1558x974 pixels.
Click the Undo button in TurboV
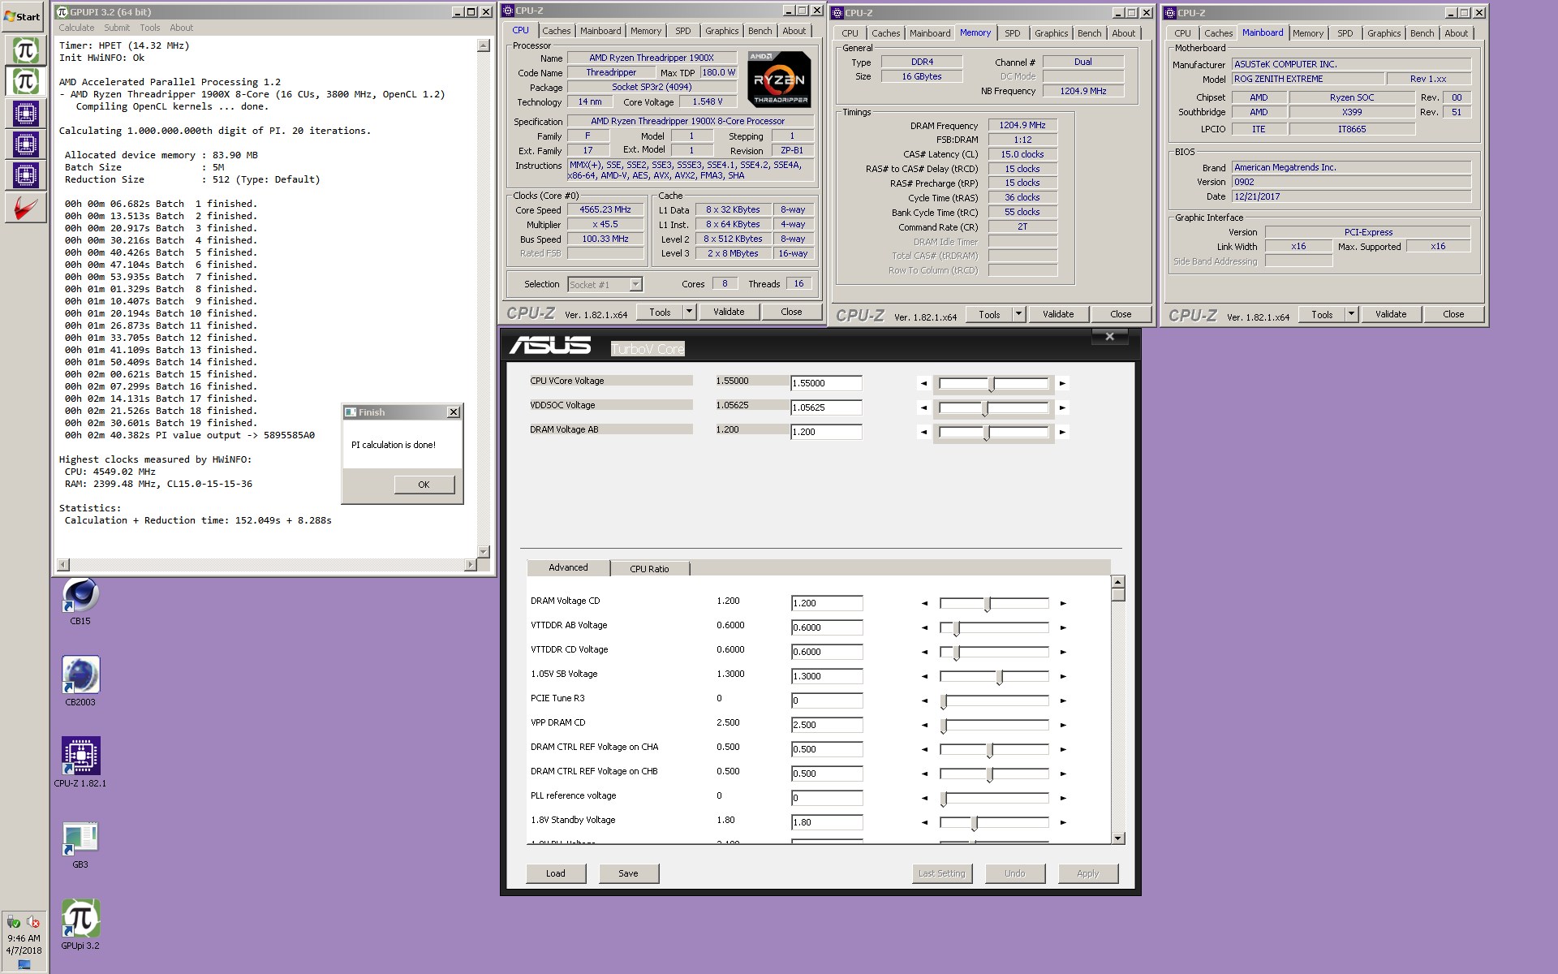tap(1015, 873)
